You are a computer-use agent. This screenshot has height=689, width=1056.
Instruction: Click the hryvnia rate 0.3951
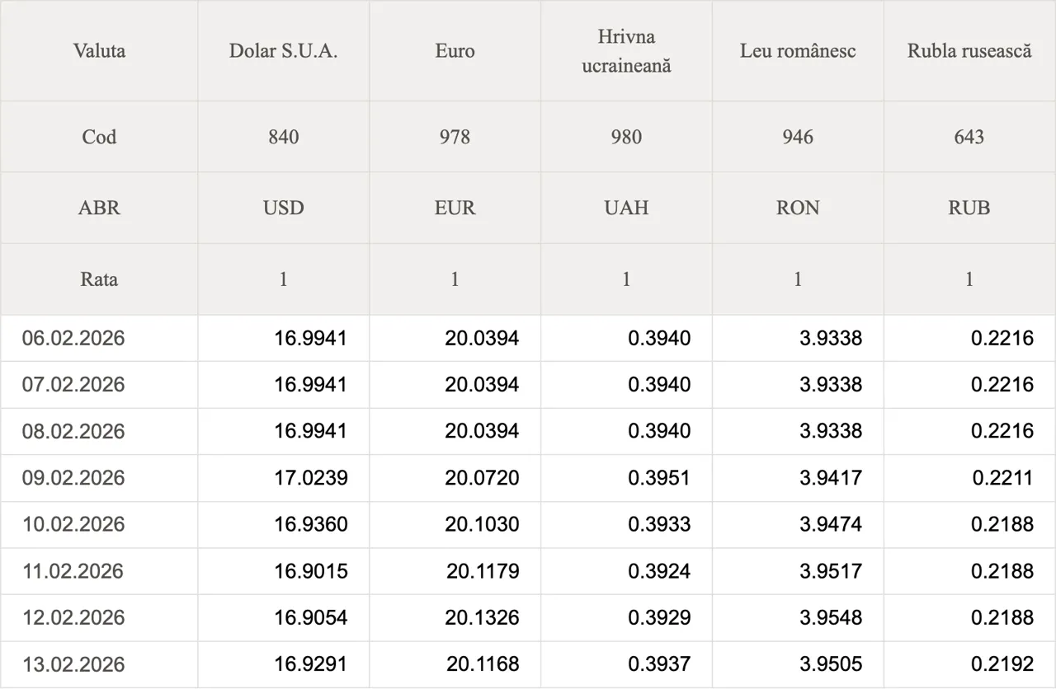pyautogui.click(x=659, y=478)
